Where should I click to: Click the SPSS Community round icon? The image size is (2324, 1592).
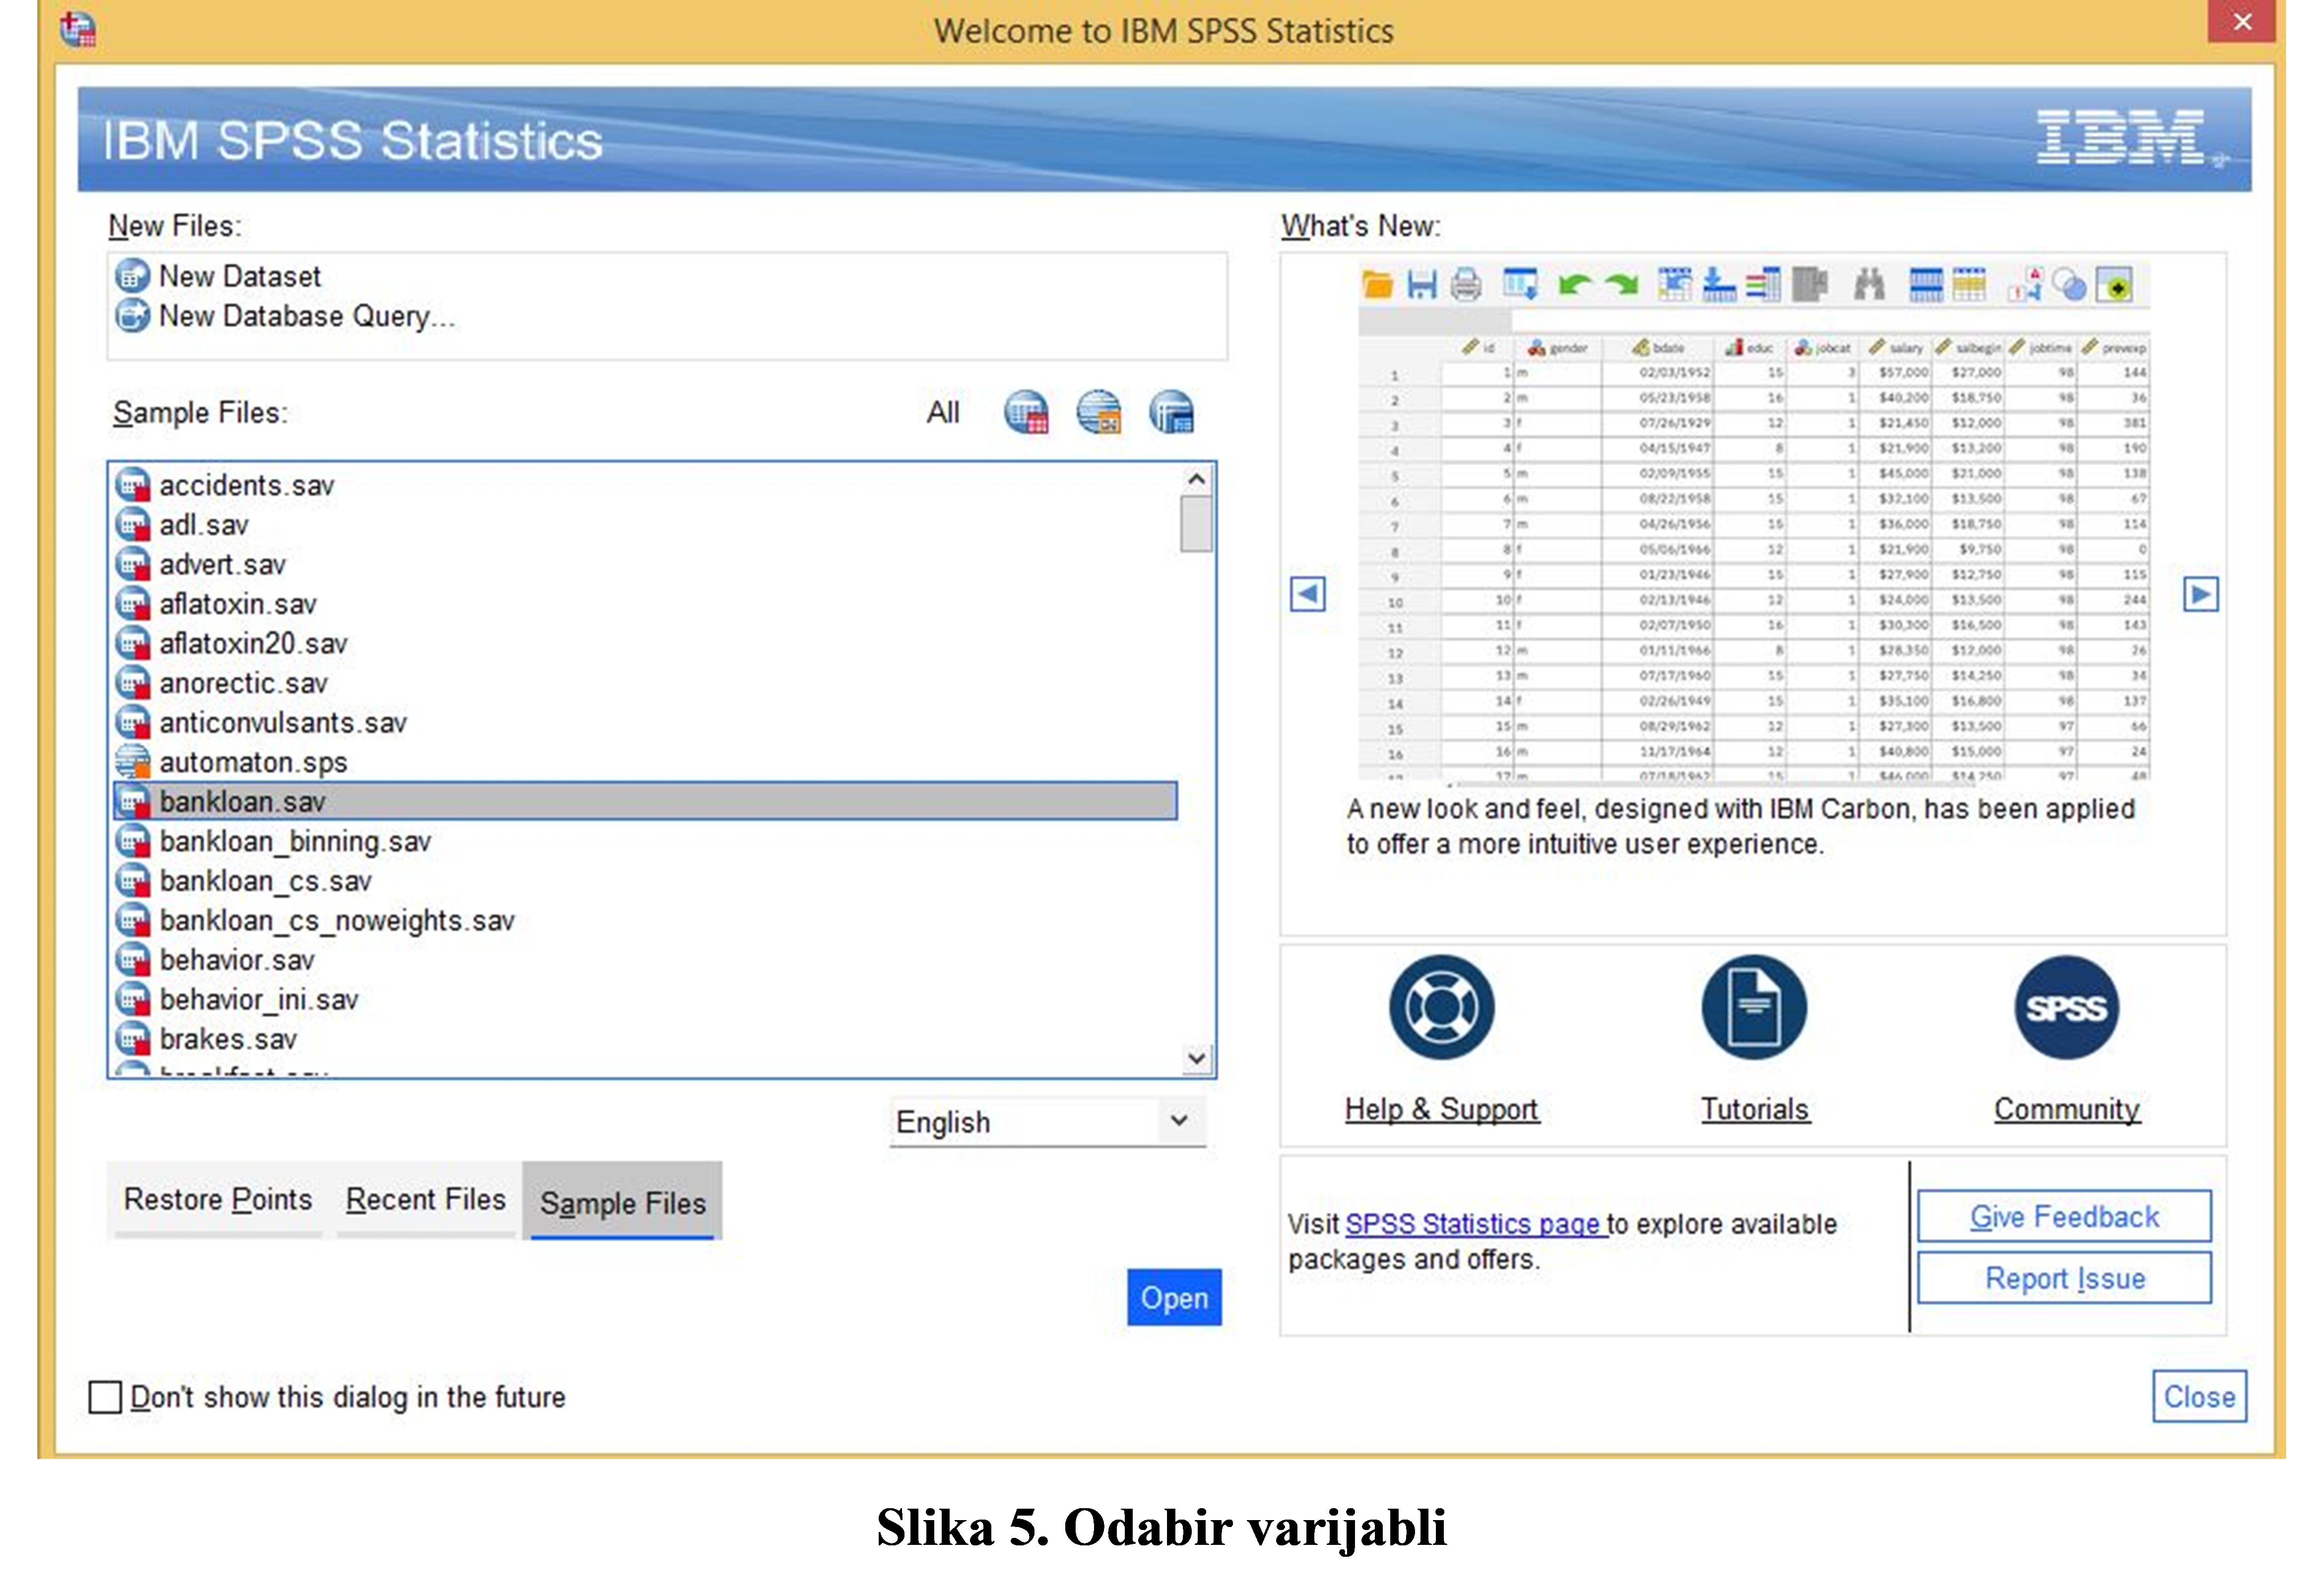tap(2066, 1007)
